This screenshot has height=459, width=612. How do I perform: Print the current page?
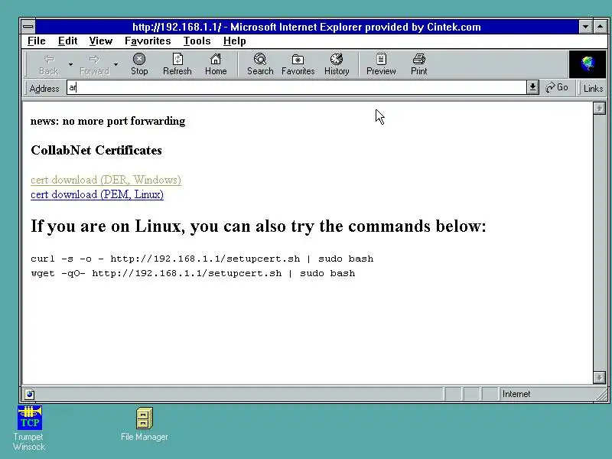pyautogui.click(x=418, y=64)
